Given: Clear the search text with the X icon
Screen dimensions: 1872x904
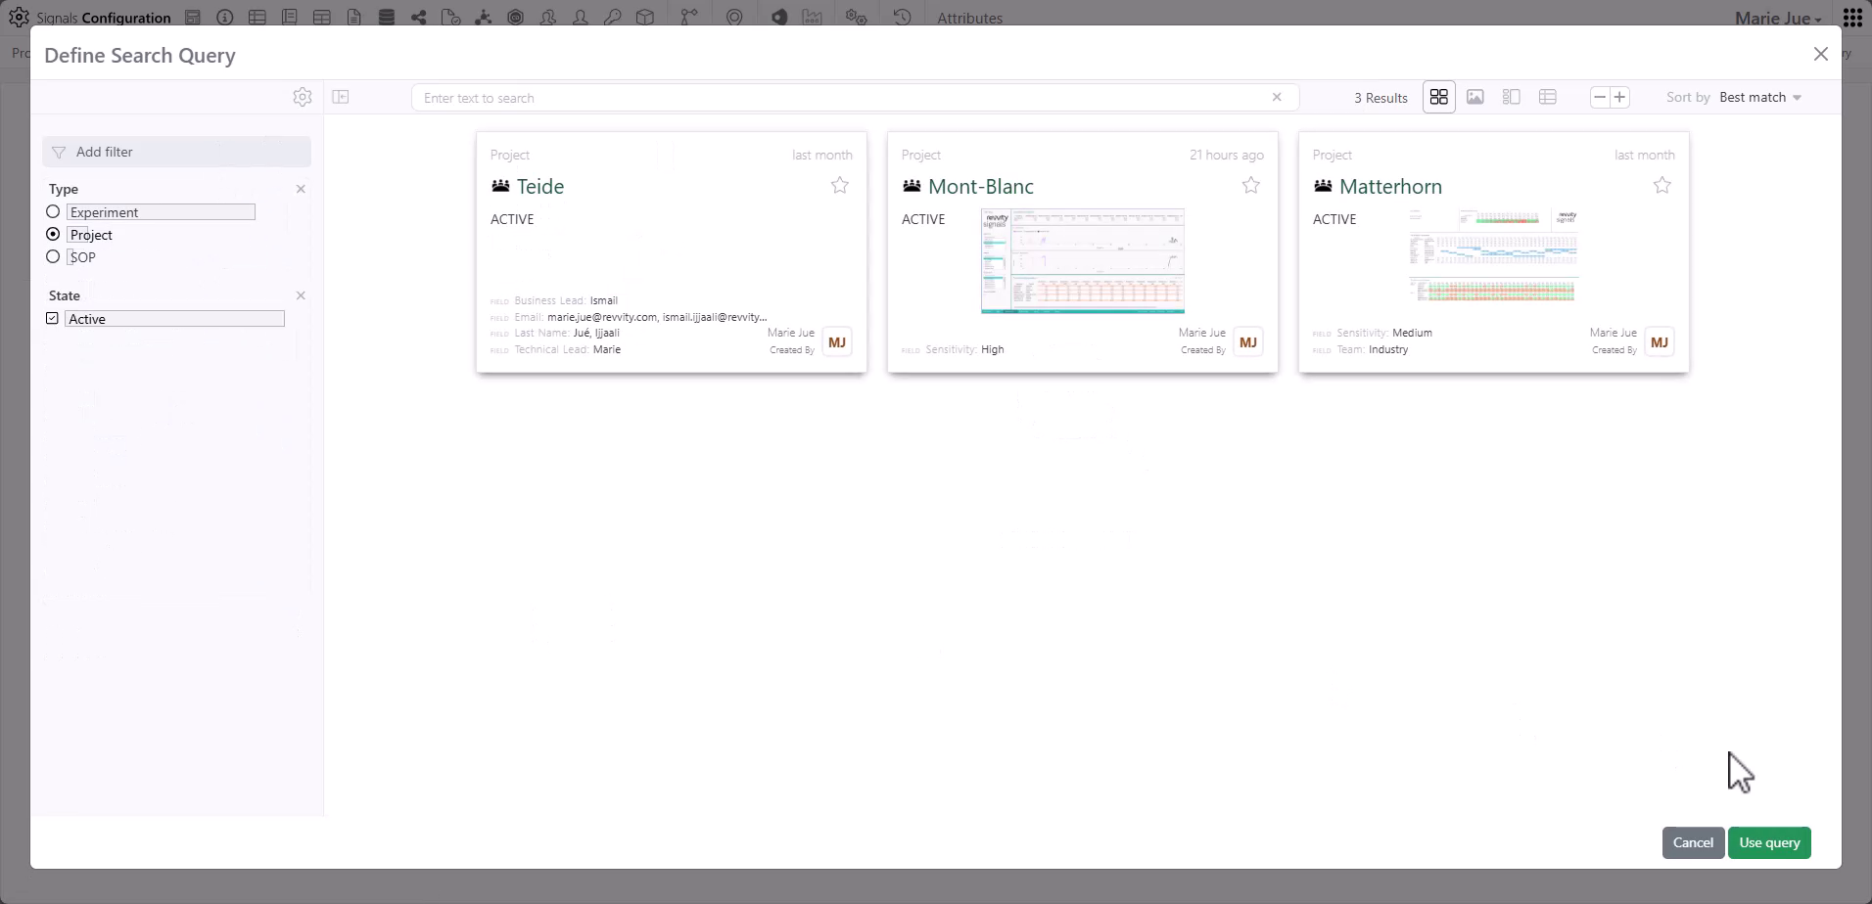Looking at the screenshot, I should (x=1277, y=97).
